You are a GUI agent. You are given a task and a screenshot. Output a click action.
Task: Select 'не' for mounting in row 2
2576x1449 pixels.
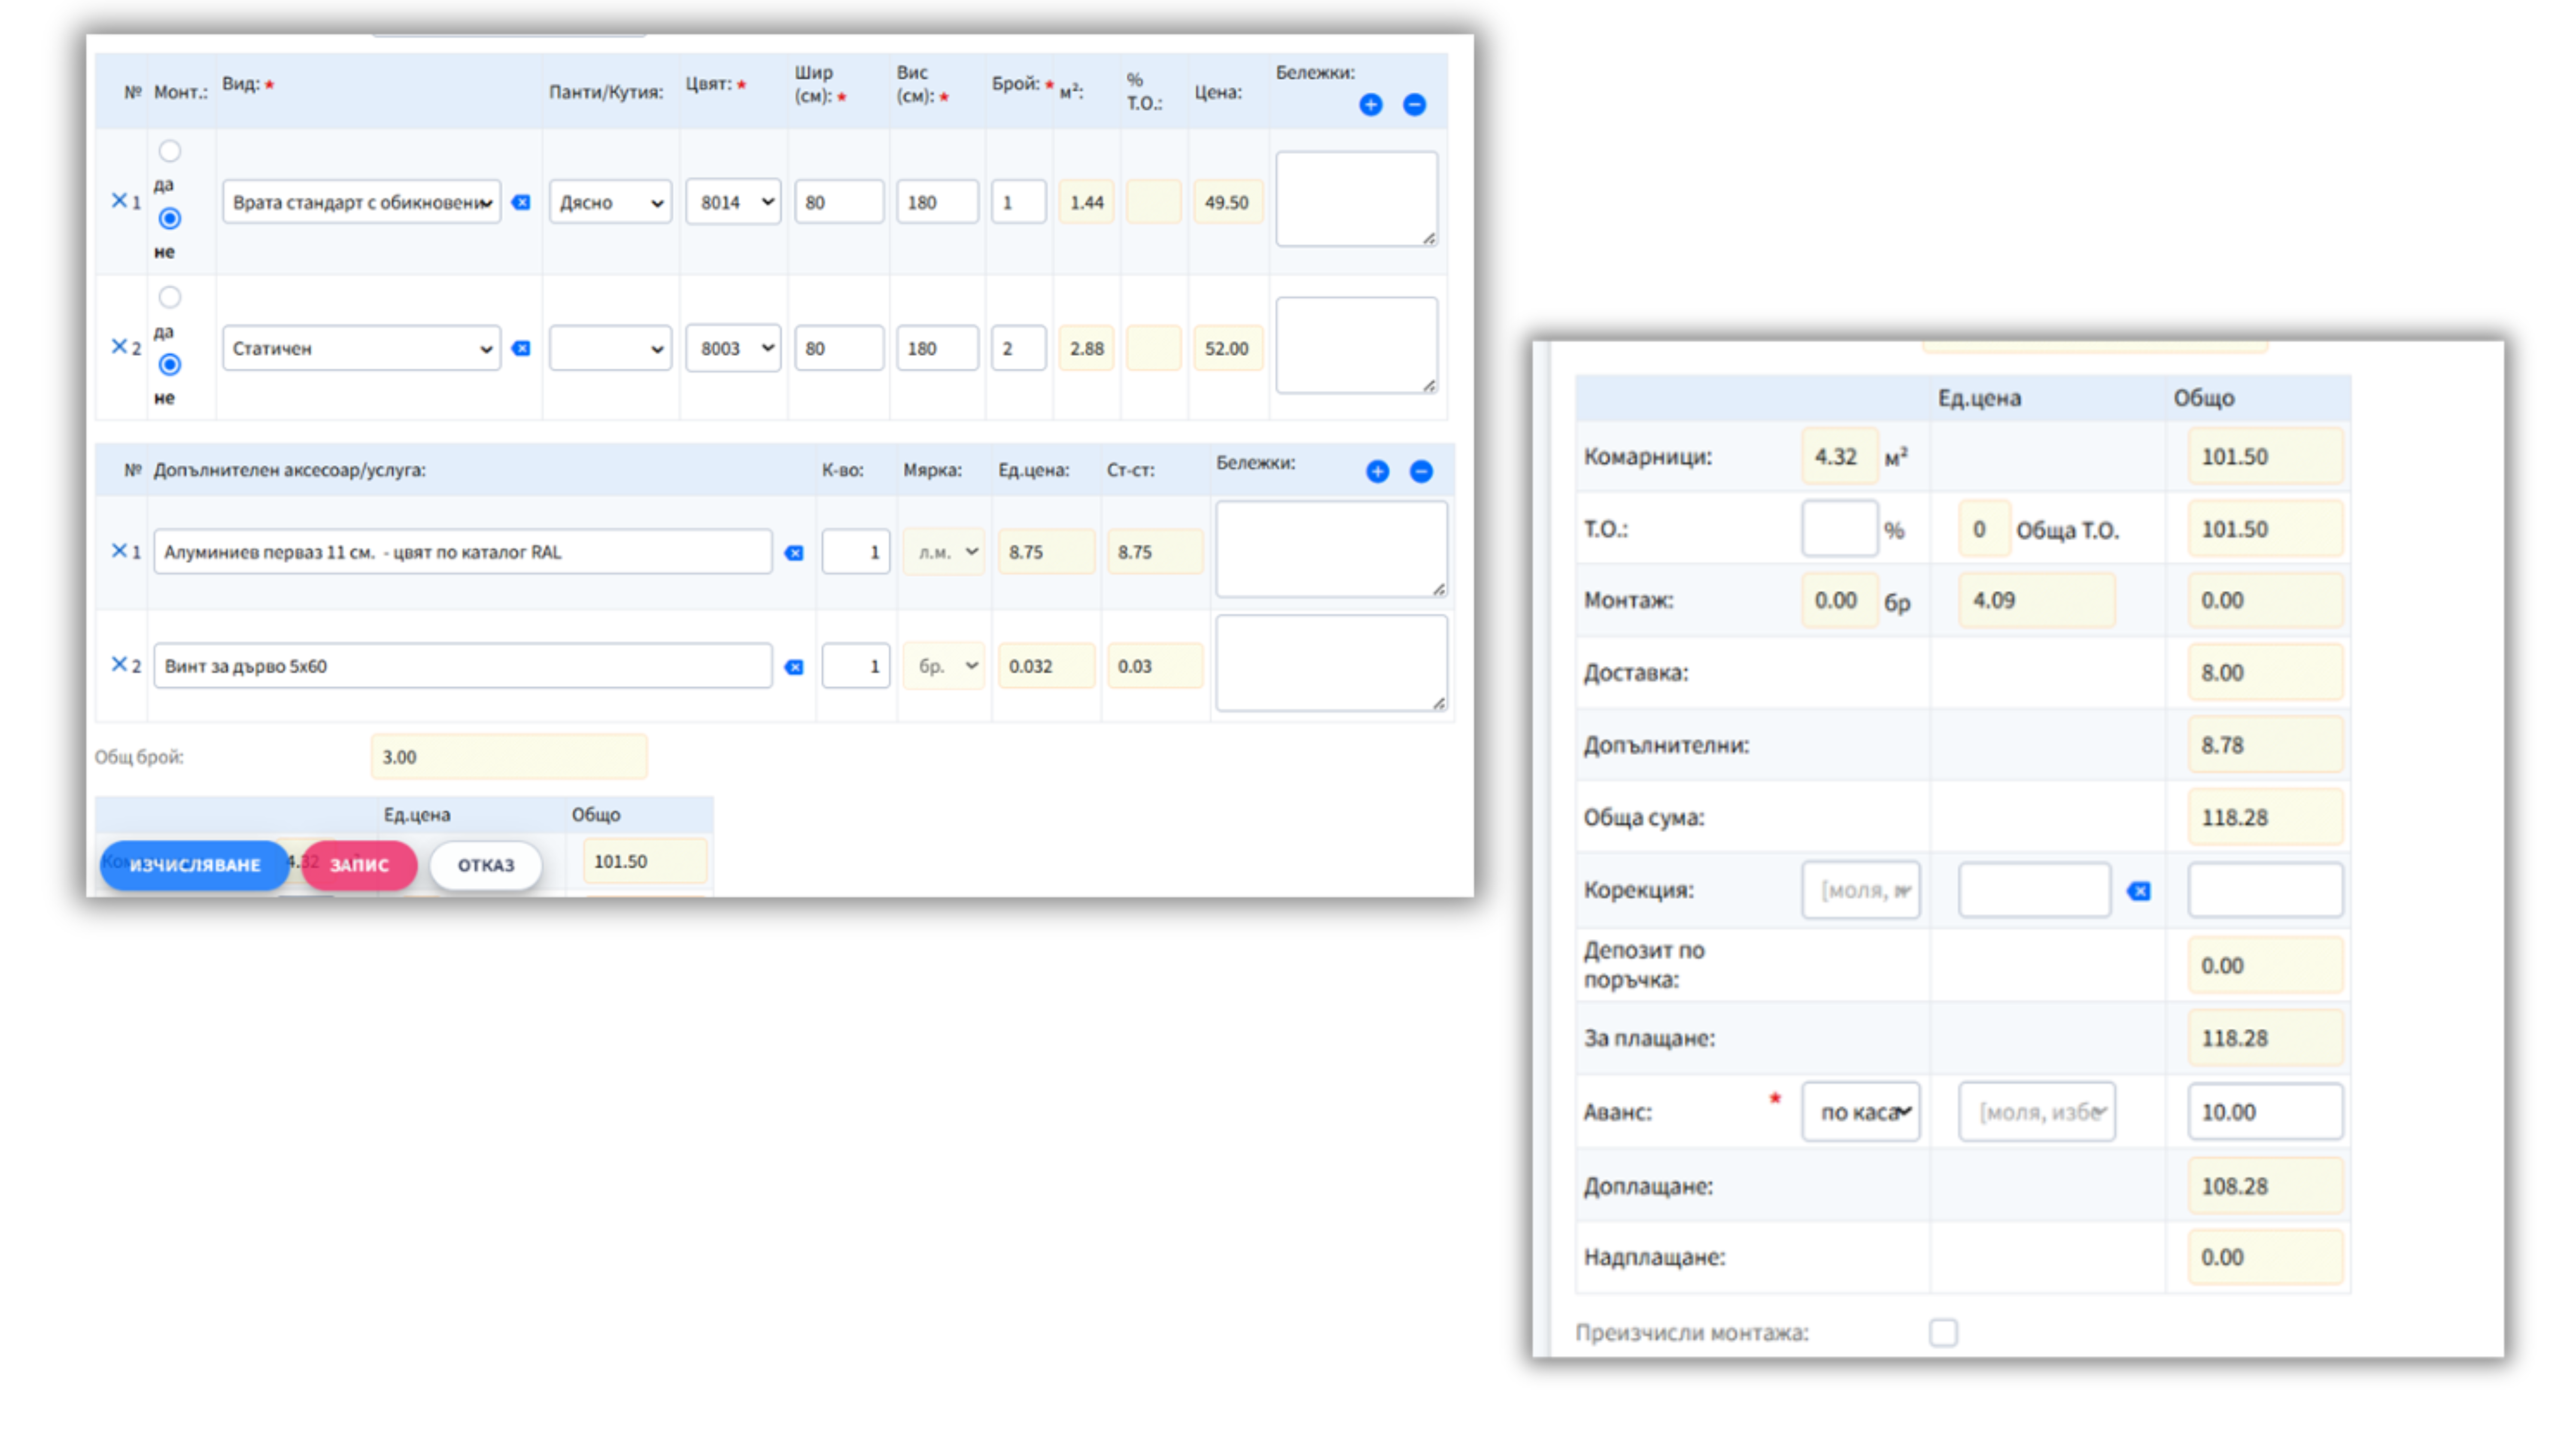170,364
